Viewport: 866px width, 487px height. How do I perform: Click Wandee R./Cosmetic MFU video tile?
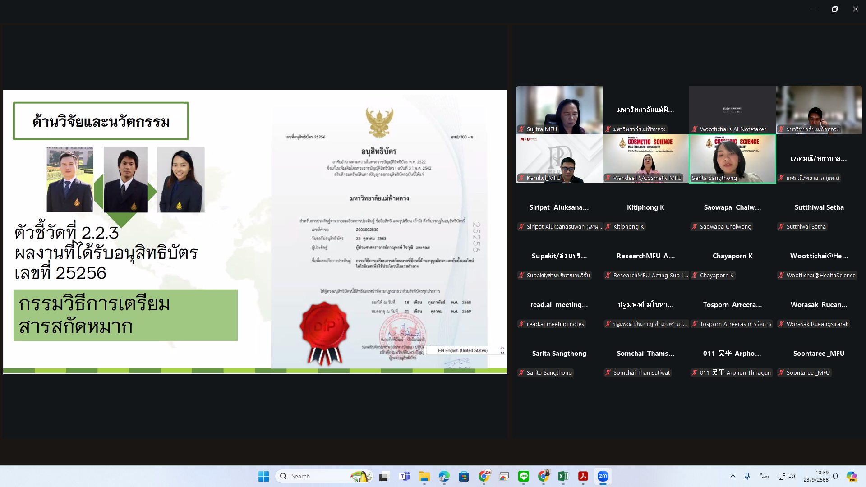pos(645,159)
